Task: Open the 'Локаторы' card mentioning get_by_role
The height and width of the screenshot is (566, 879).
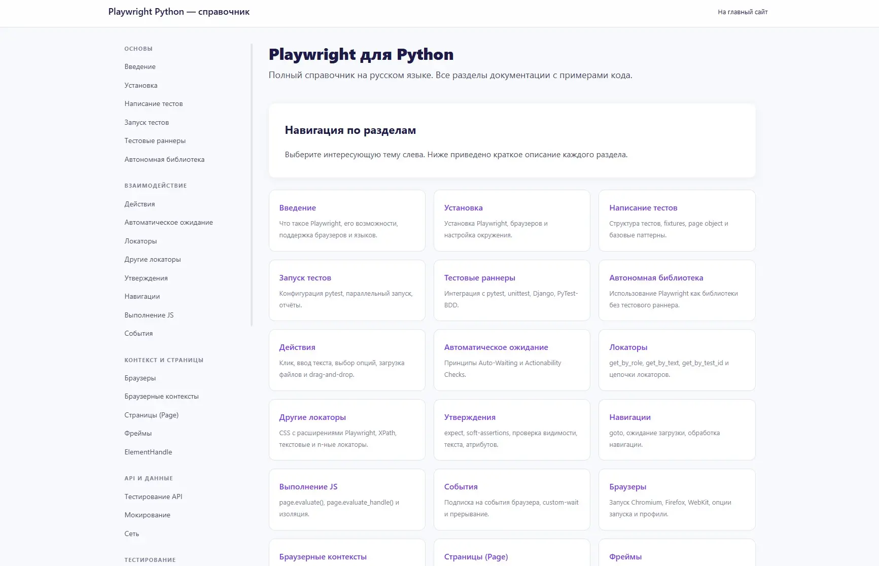Action: click(677, 360)
